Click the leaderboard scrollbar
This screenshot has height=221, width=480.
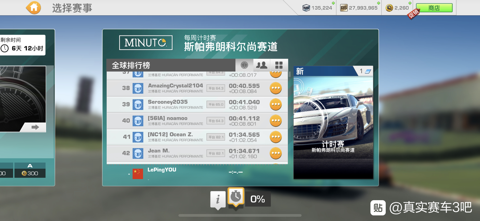(x=290, y=74)
